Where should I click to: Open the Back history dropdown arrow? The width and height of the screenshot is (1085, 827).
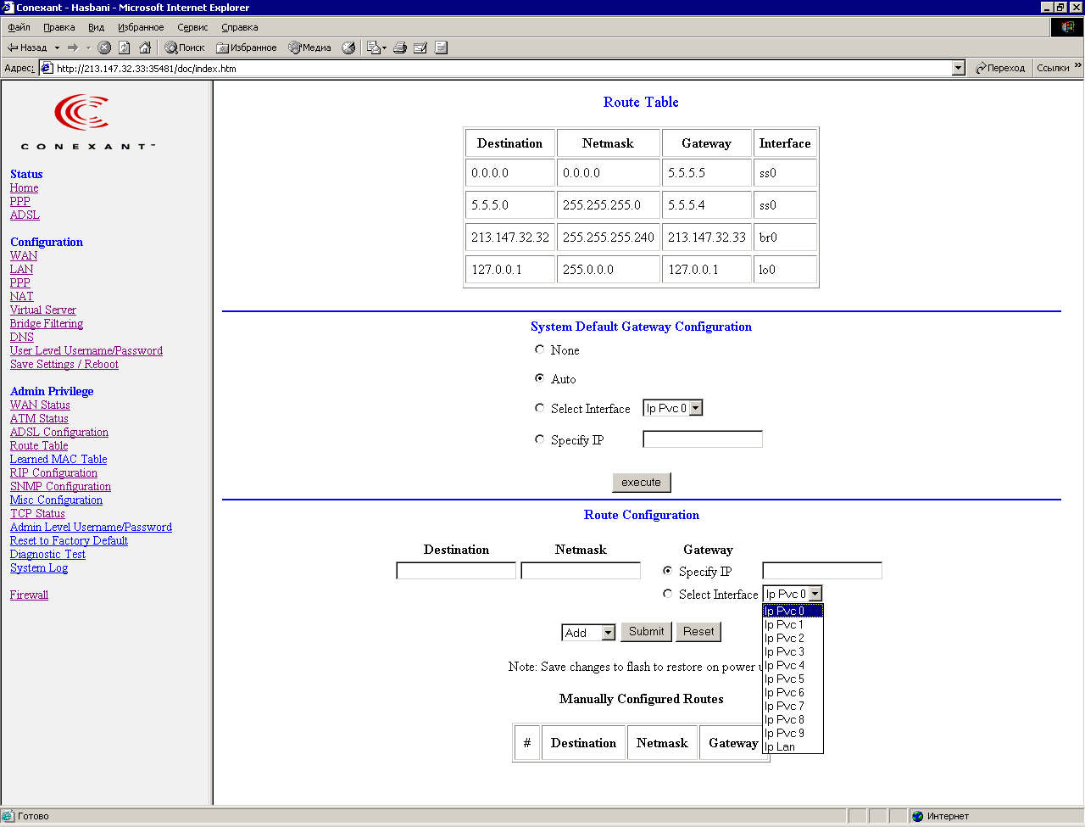click(57, 47)
